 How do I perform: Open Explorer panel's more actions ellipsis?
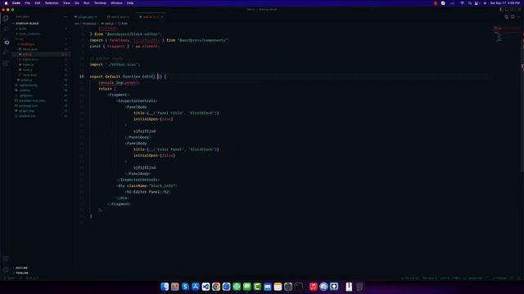tap(65, 16)
